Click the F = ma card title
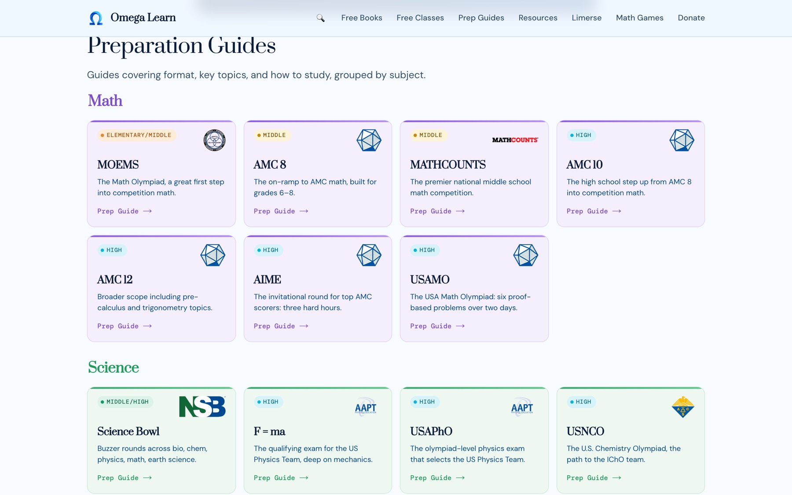Image resolution: width=792 pixels, height=495 pixels. point(269,431)
